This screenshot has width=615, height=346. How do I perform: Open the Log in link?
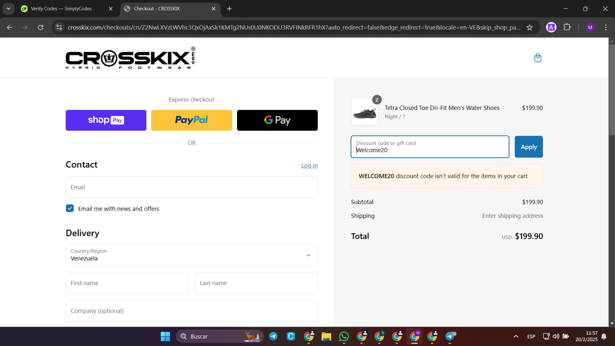310,166
